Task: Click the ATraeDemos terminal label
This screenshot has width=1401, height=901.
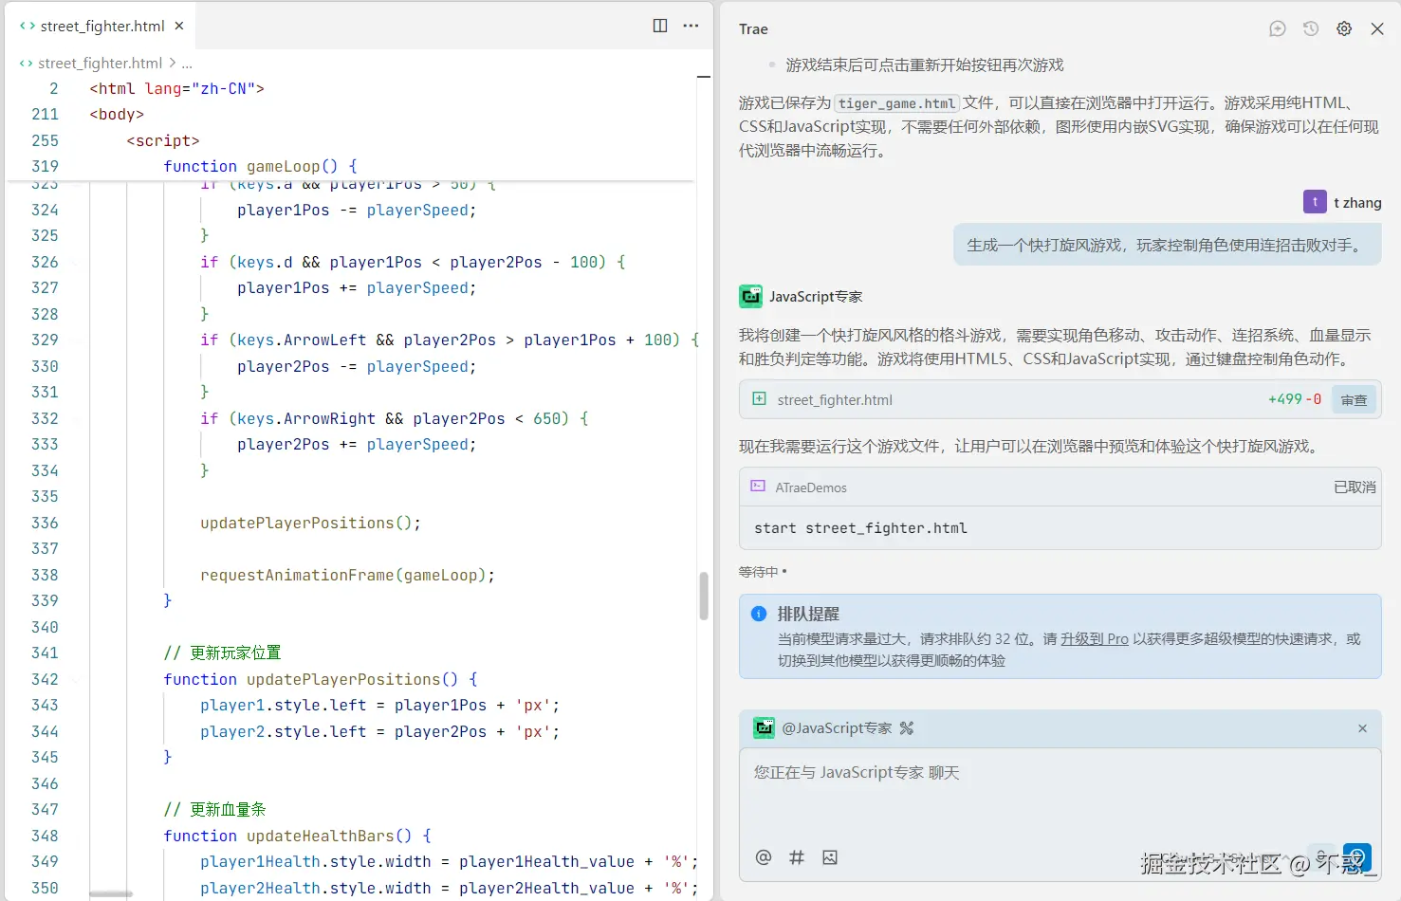Action: tap(811, 487)
